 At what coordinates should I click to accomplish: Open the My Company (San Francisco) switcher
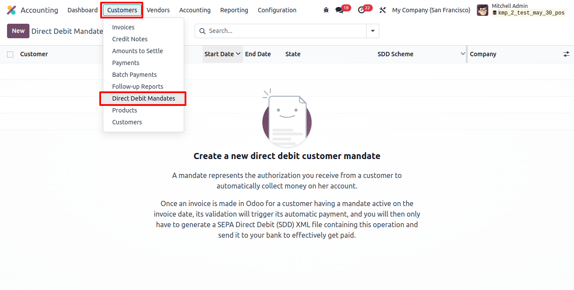tap(431, 10)
